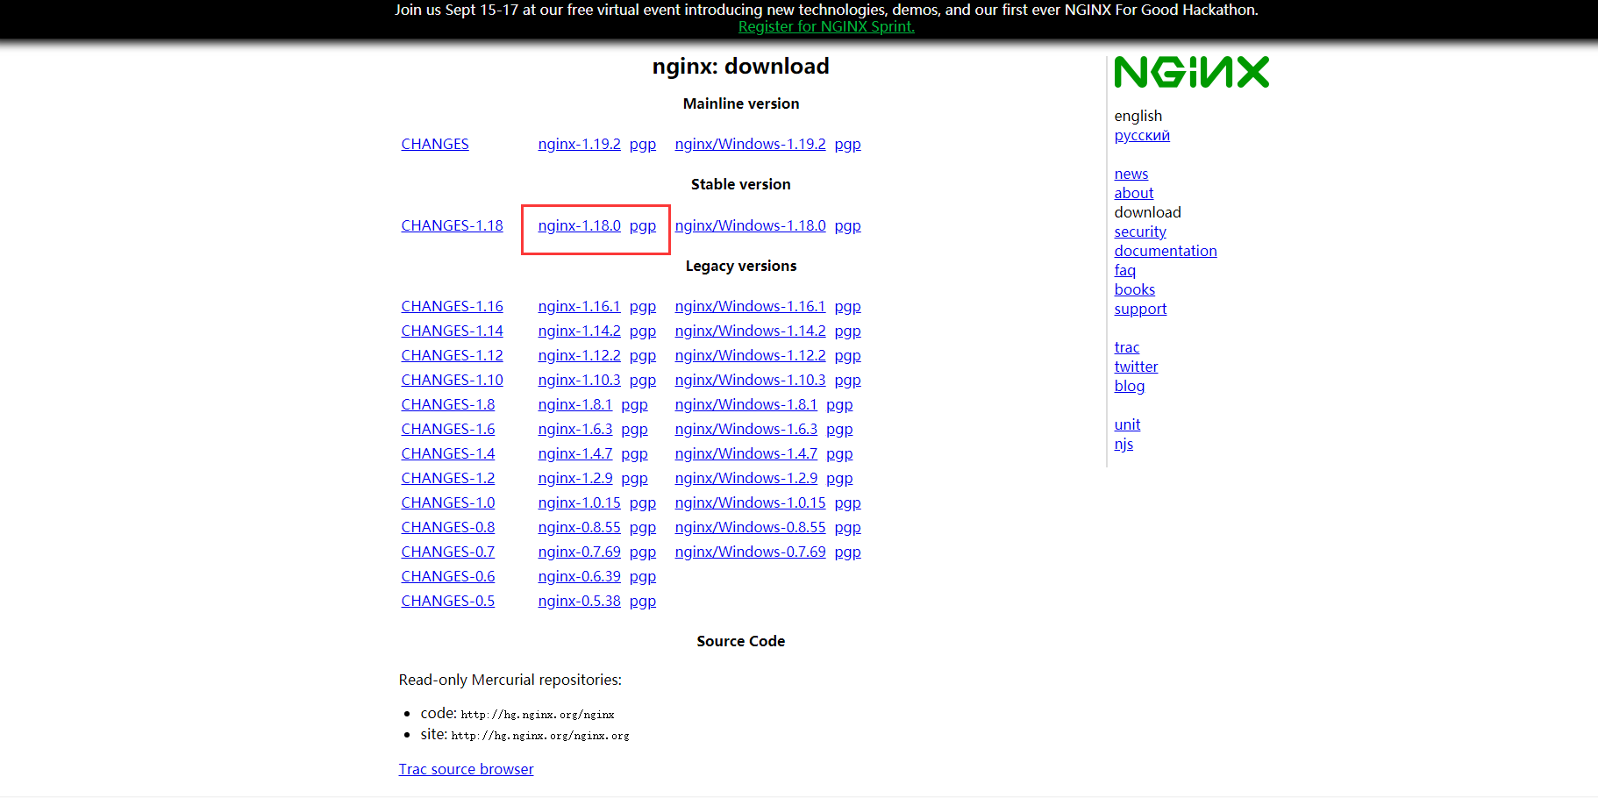Download nginx/Windows-0.8.55
The image size is (1598, 798).
click(x=750, y=527)
